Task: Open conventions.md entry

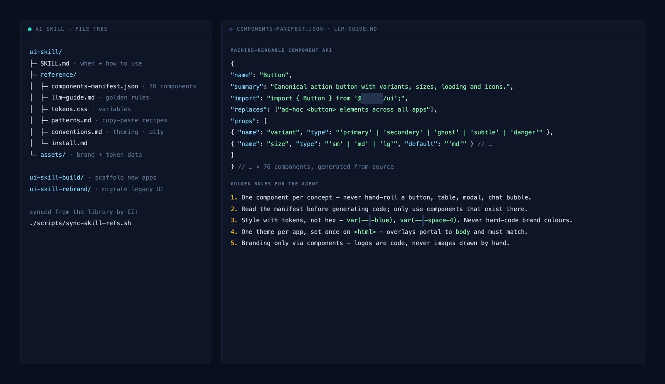Action: tap(76, 132)
